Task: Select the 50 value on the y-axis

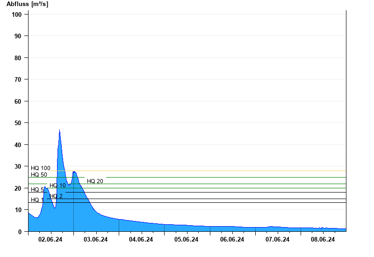Action: pyautogui.click(x=19, y=123)
